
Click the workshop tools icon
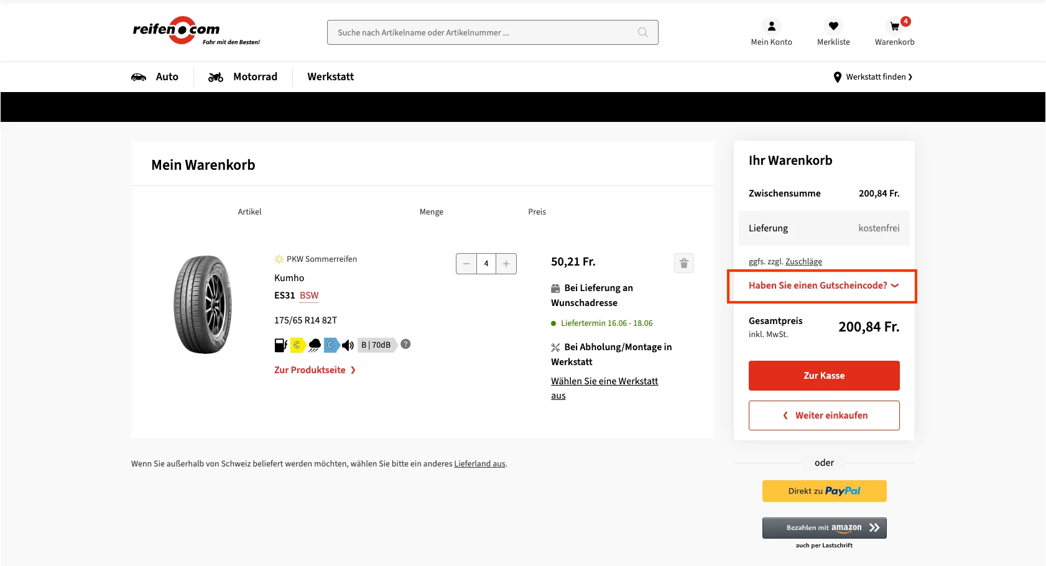pyautogui.click(x=555, y=348)
